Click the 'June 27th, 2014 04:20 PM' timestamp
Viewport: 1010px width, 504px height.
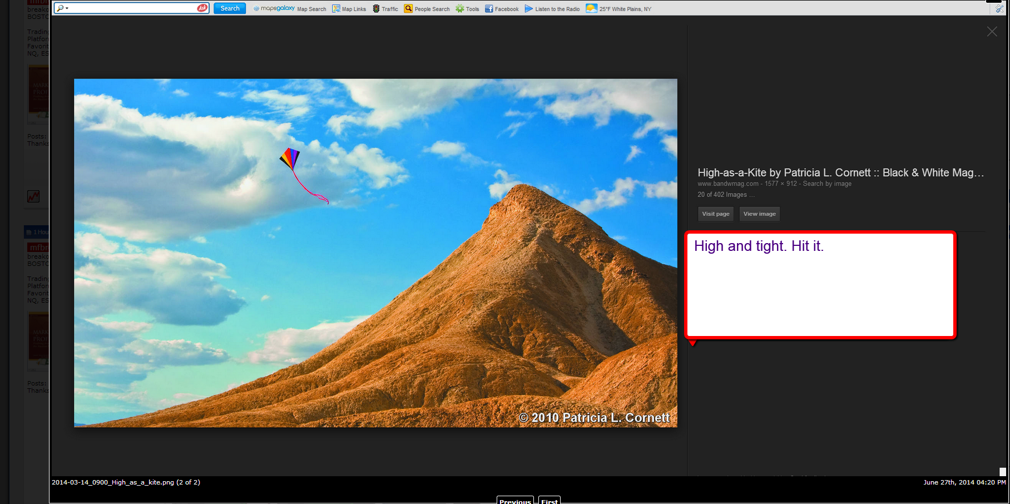point(964,482)
